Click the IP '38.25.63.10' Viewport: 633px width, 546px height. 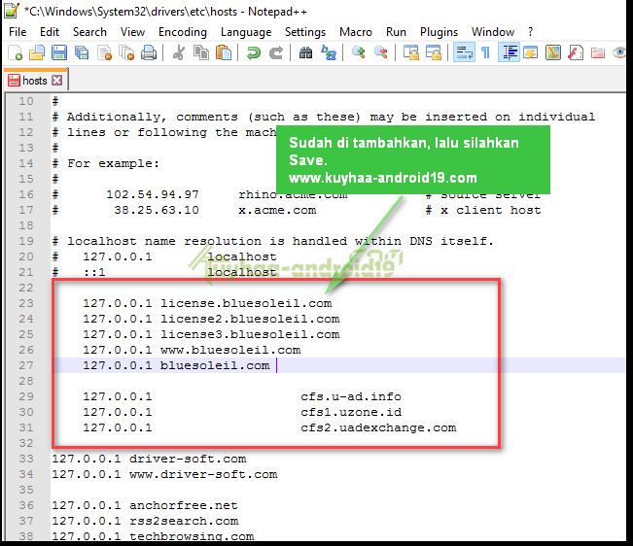click(157, 210)
